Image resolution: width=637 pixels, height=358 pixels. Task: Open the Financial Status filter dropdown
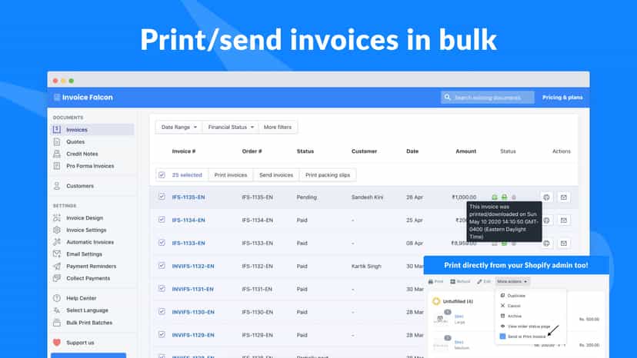pos(230,127)
